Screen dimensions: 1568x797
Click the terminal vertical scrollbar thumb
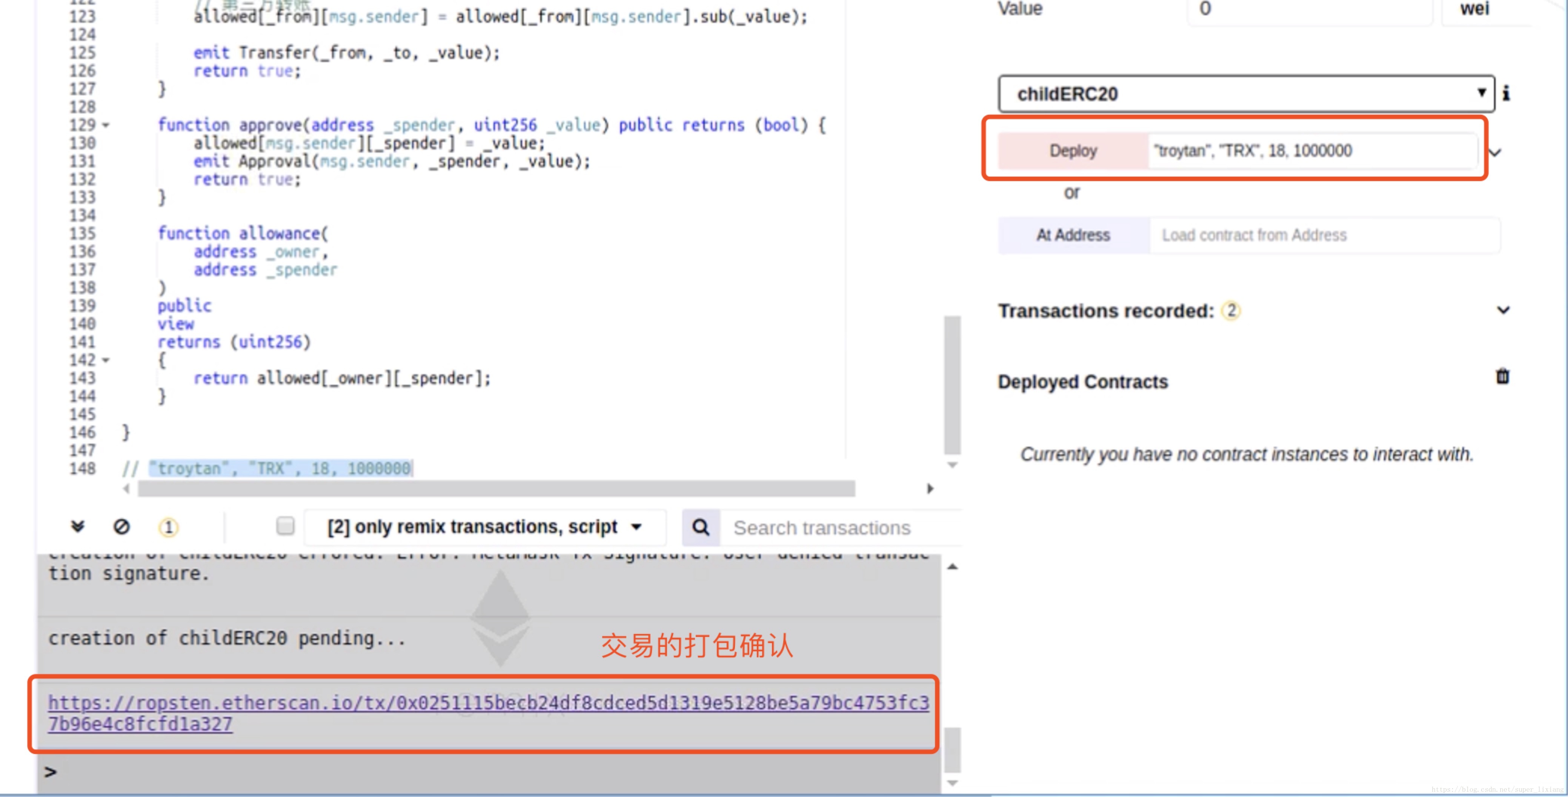click(952, 750)
